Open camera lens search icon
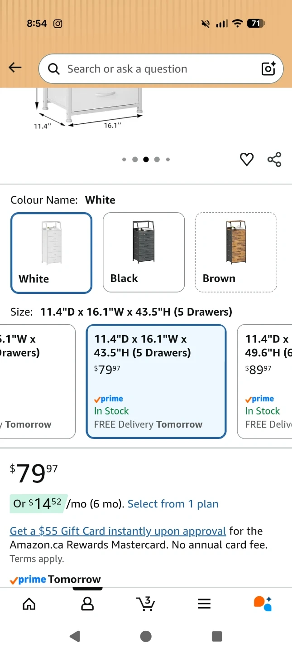Screen dimensions: 292x653 point(268,68)
